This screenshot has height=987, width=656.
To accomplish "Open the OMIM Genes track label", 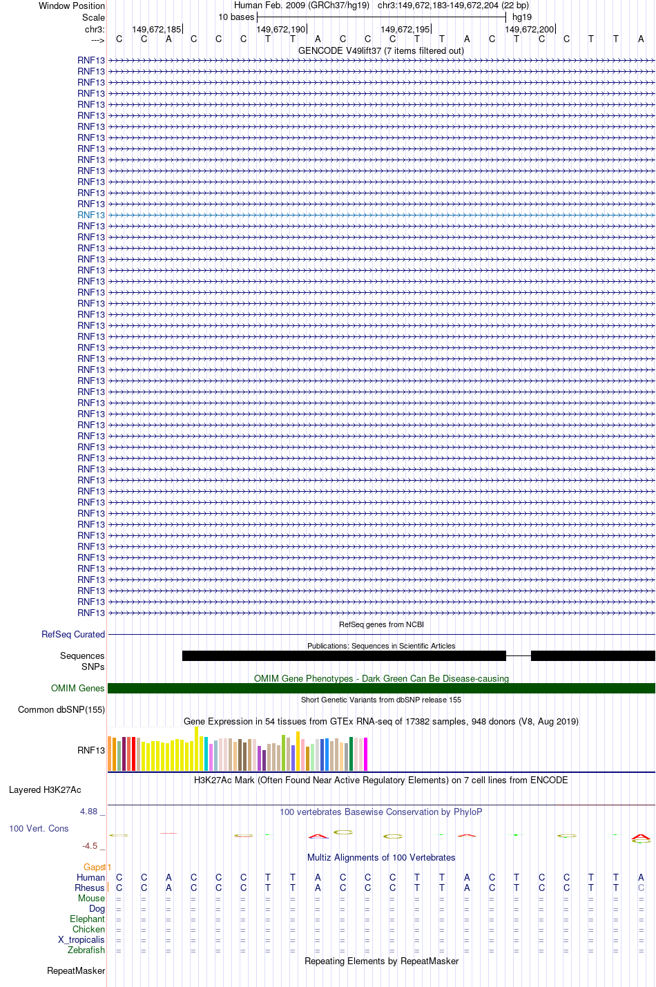I will point(78,688).
